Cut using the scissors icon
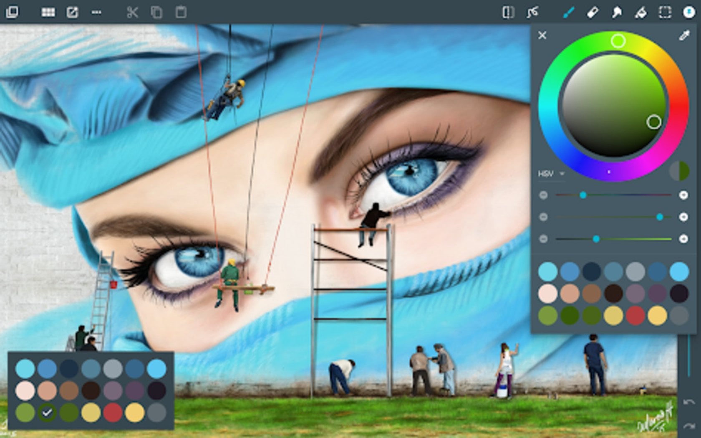 coord(133,13)
